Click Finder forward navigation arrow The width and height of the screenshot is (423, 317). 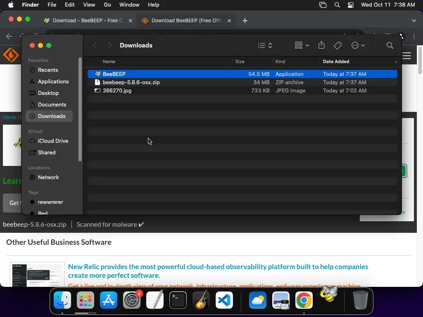coord(109,45)
